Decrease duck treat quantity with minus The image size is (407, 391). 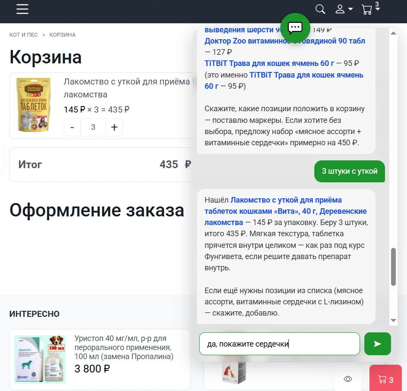pyautogui.click(x=72, y=127)
